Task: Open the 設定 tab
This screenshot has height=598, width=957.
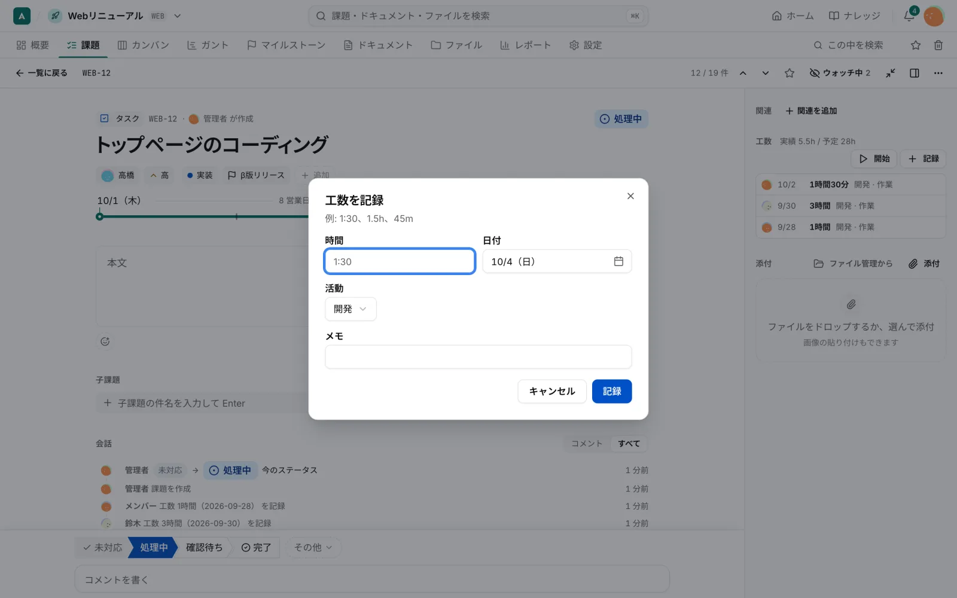Action: click(586, 45)
